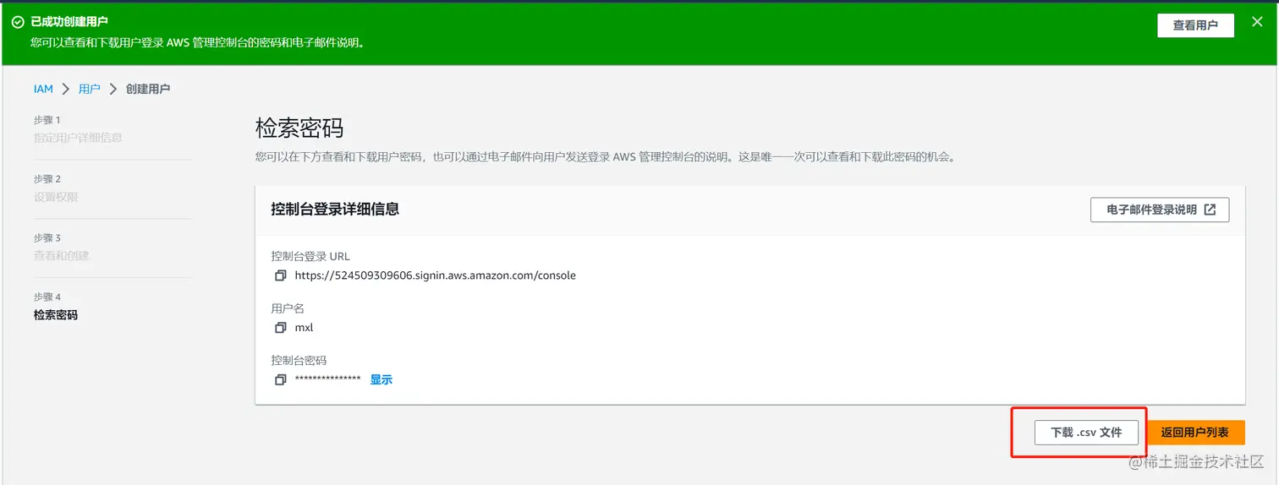
Task: Click the success checkmark icon in banner
Action: point(18,22)
